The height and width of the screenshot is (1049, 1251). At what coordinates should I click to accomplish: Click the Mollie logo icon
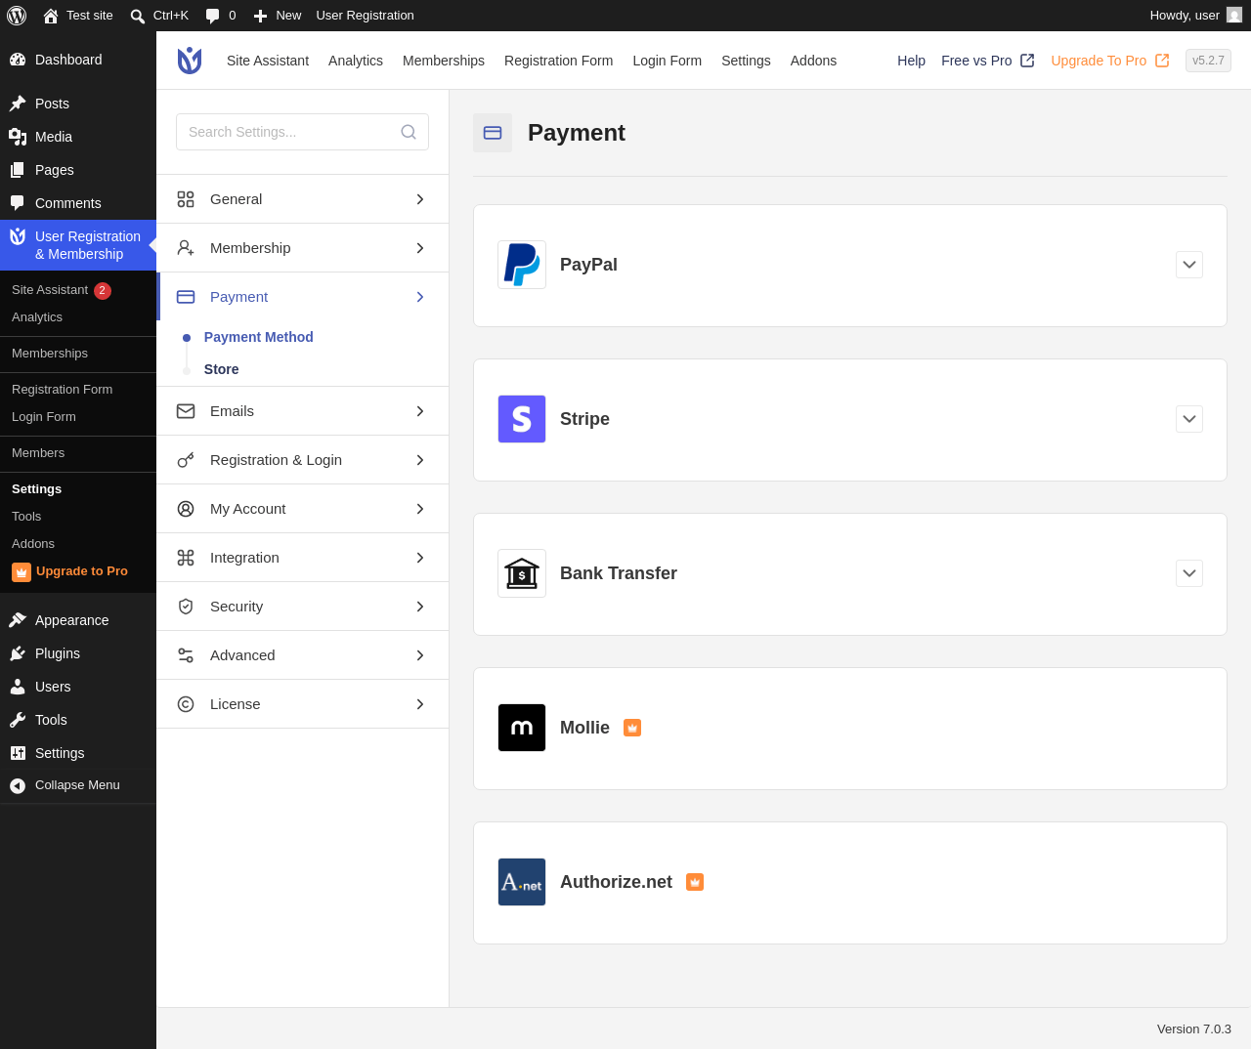522,728
